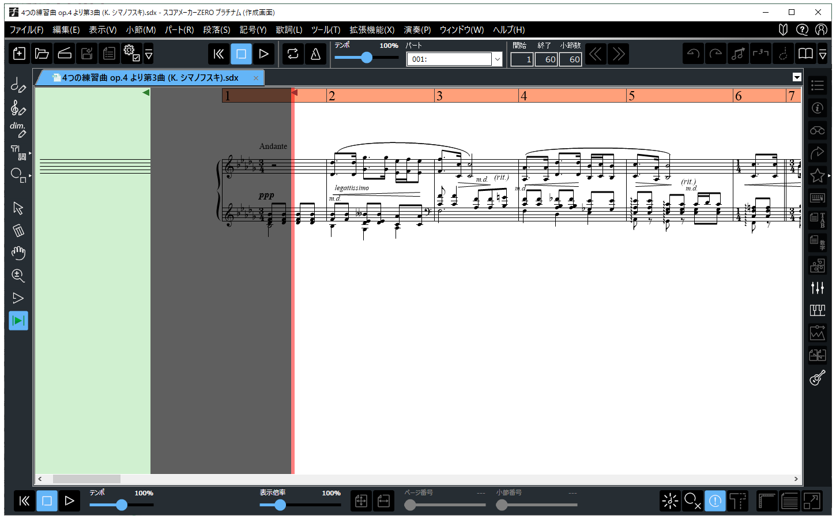Open the keyboard input panel icon
The width and height of the screenshot is (836, 519).
coord(818,198)
